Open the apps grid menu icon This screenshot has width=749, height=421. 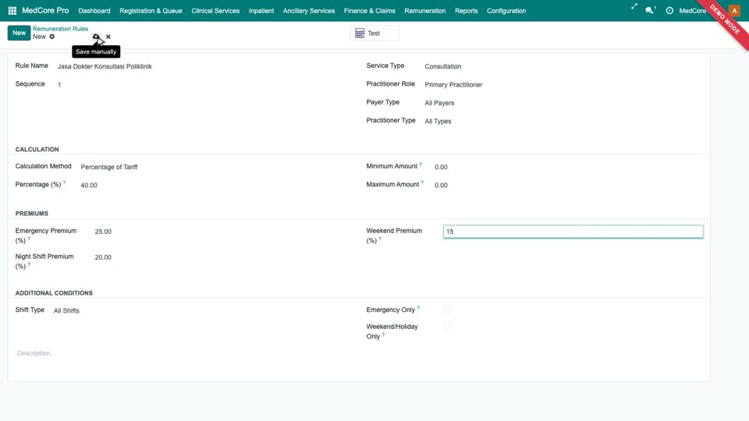(12, 10)
